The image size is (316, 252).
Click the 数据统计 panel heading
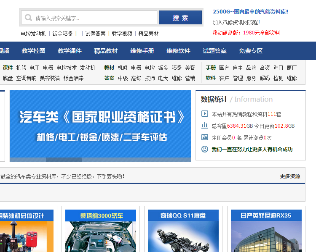(214, 99)
